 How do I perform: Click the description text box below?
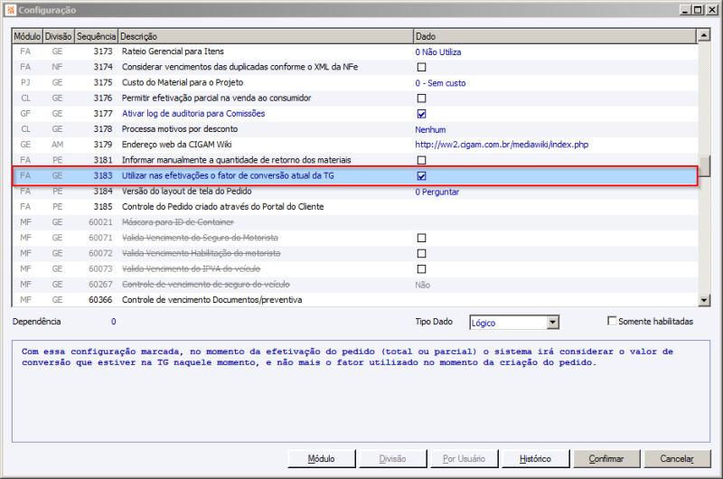[361, 391]
